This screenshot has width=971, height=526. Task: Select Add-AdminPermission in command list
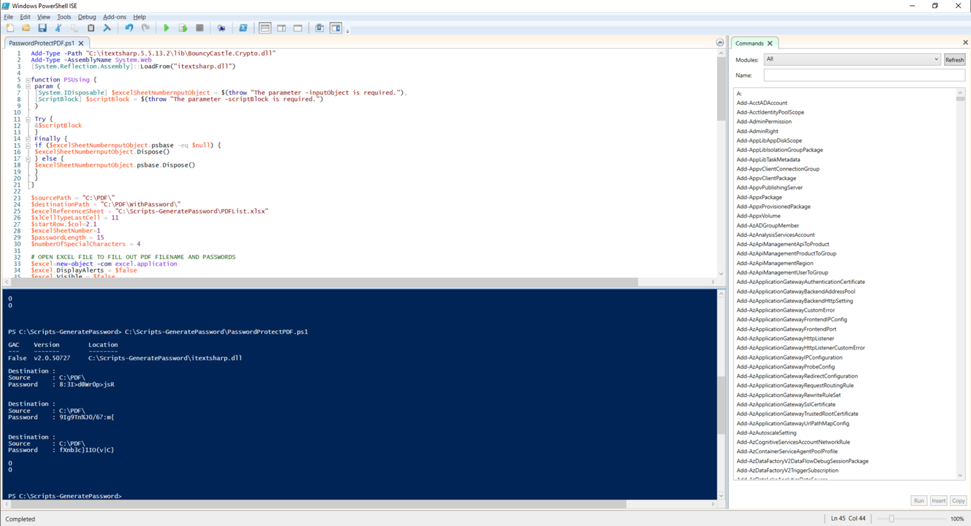coord(764,121)
